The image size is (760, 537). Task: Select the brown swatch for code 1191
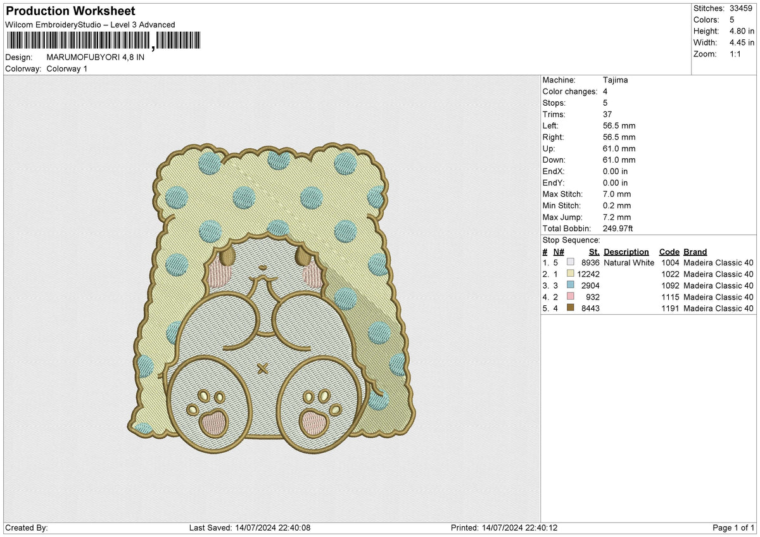point(571,308)
